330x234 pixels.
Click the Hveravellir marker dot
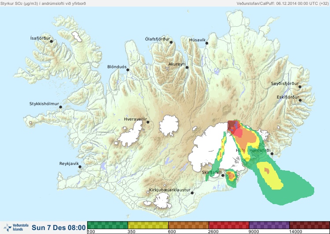(148, 122)
